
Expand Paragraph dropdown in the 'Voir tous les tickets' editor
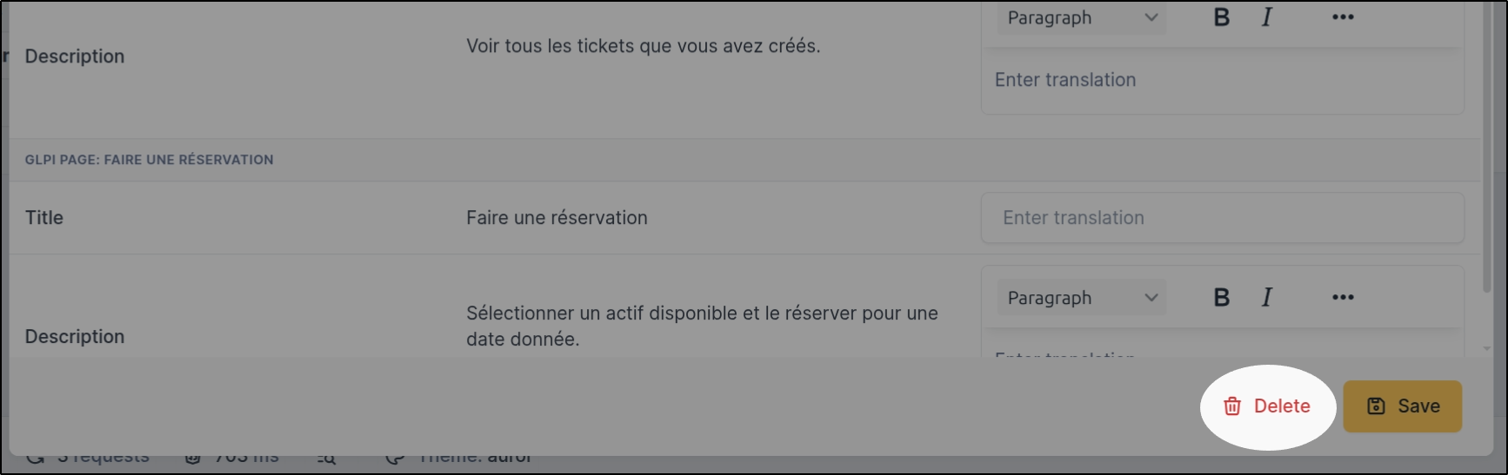(x=1081, y=17)
